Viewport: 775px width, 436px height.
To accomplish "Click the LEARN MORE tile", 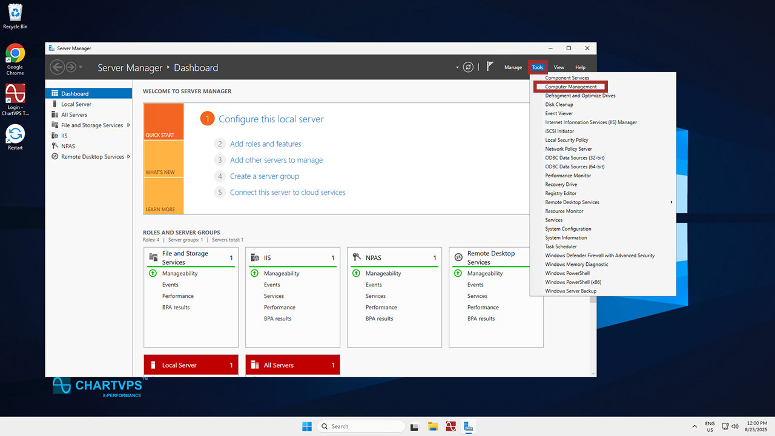I will pyautogui.click(x=163, y=196).
